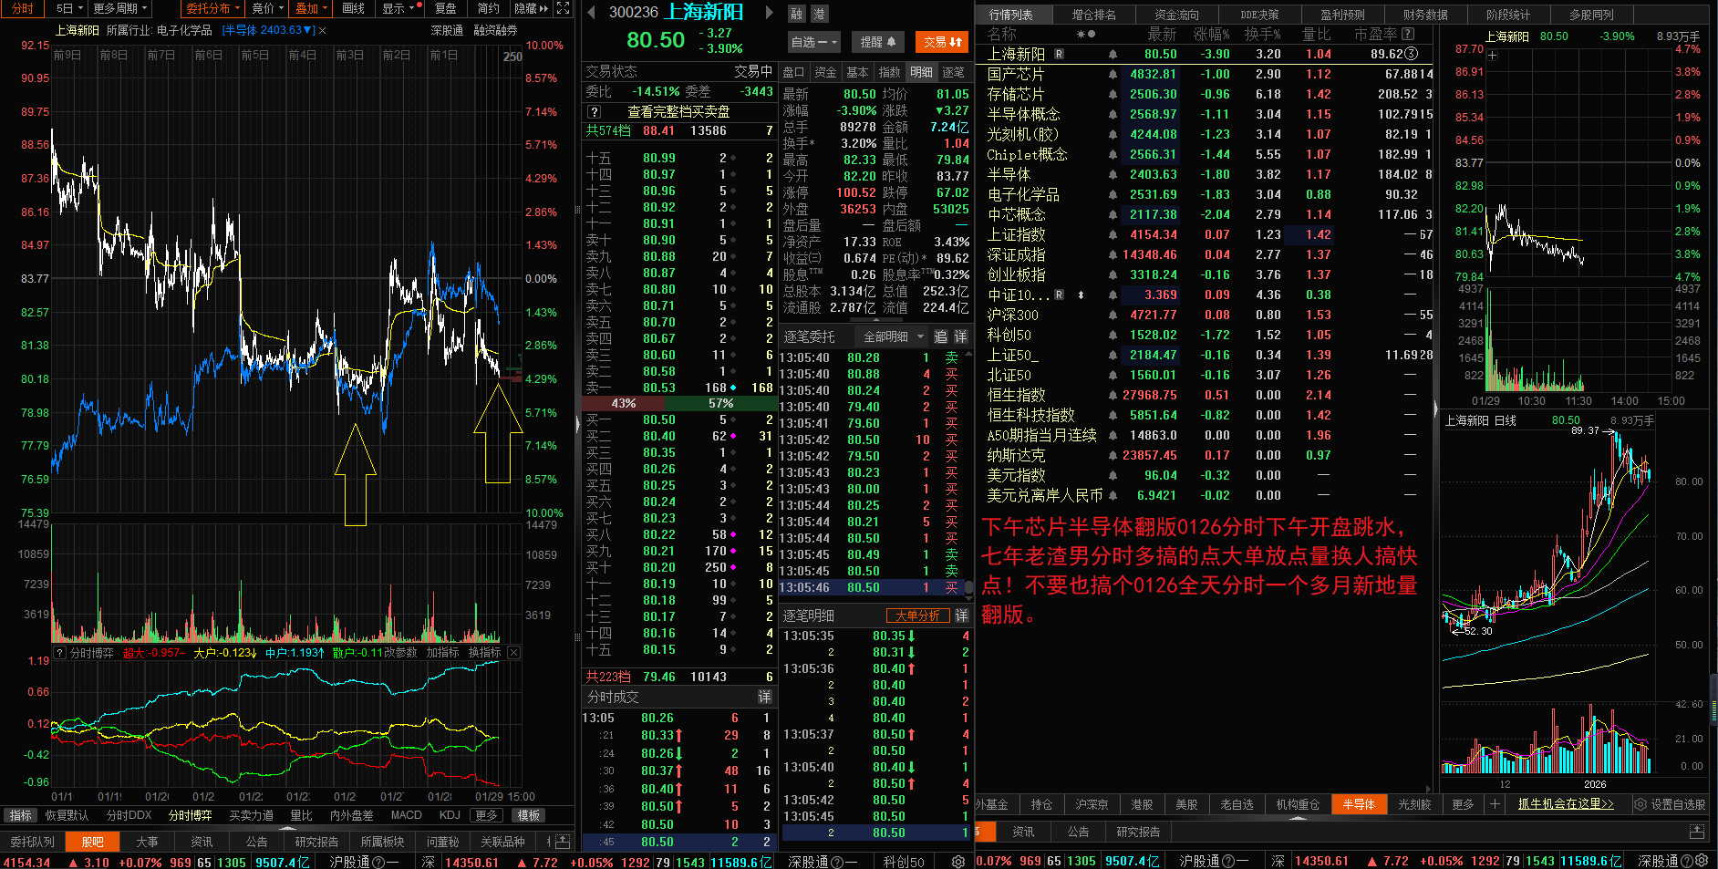The width and height of the screenshot is (1718, 869).
Task: Close the 半导体 overlay comparison with X
Action: pos(323,30)
